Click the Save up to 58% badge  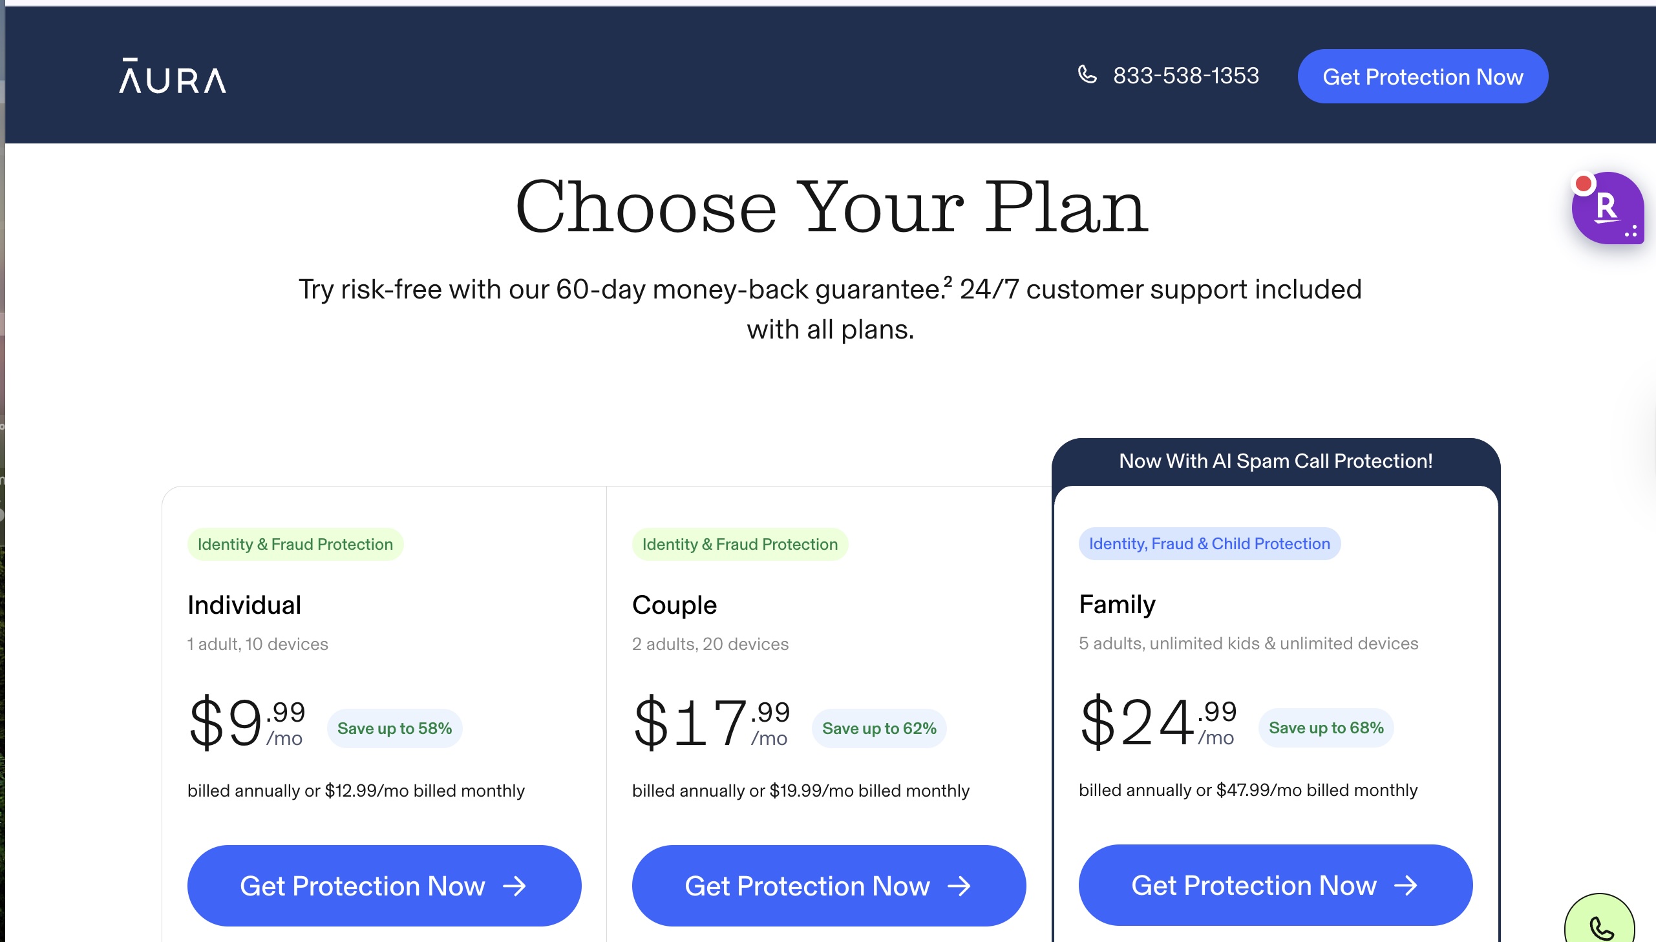pos(394,729)
